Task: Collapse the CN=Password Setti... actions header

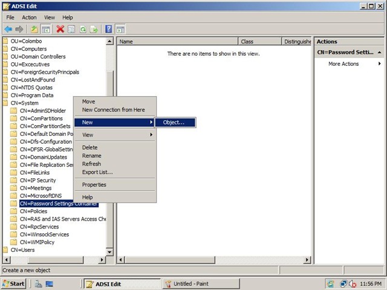Action: coord(380,53)
